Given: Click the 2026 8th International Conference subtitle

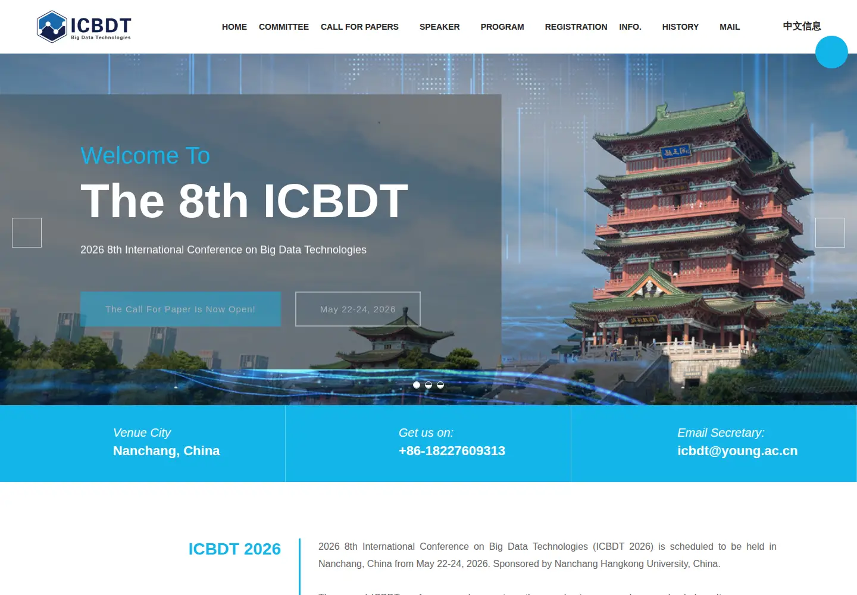Looking at the screenshot, I should [x=223, y=250].
